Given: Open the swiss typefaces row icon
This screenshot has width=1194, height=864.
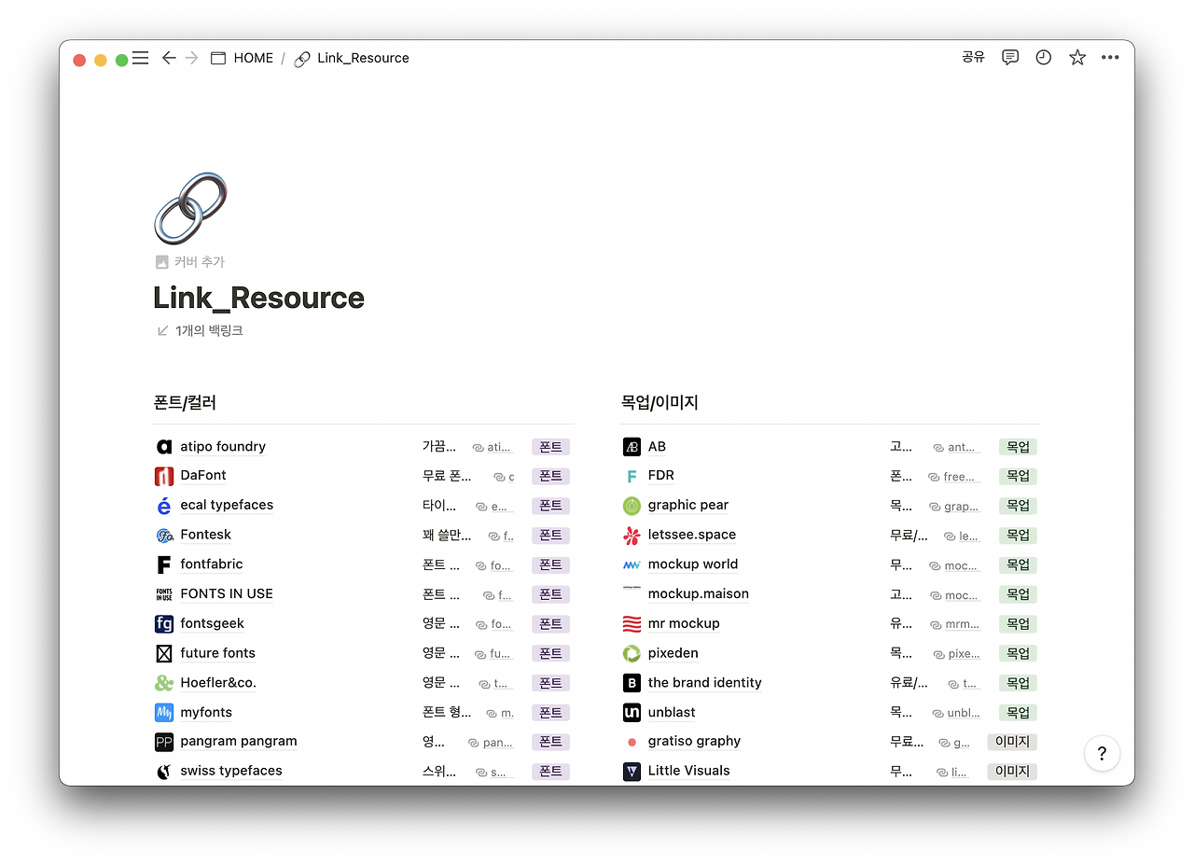Looking at the screenshot, I should click(164, 772).
